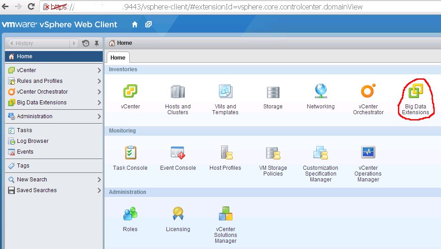441x249 pixels.
Task: Open the Big Data Extensions inventory icon
Action: click(415, 92)
